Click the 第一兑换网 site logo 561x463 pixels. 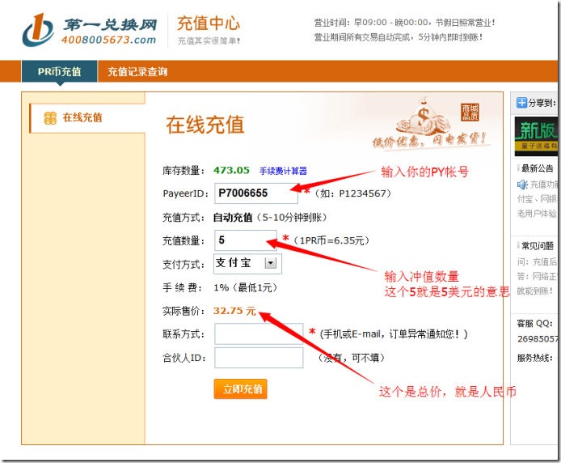(x=89, y=30)
